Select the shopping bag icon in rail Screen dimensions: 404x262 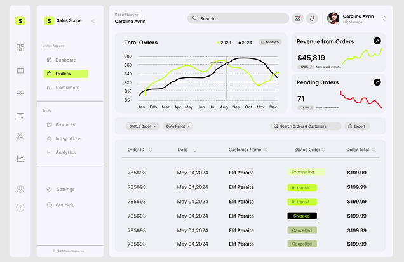(20, 70)
